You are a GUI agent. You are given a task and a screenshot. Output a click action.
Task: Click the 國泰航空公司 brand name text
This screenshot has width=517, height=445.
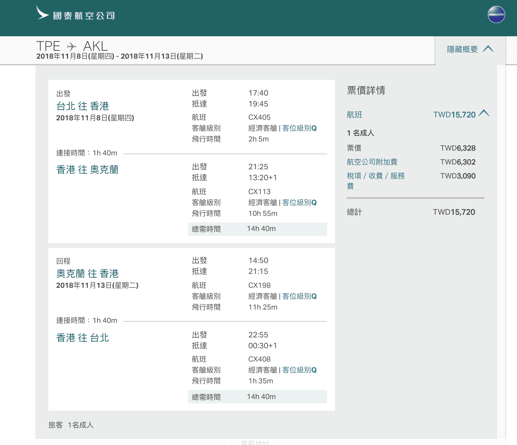[84, 16]
